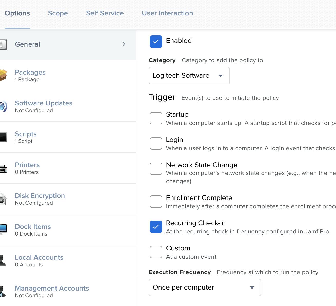Uncheck the Enabled checkbox
336x306 pixels.
[x=156, y=42]
